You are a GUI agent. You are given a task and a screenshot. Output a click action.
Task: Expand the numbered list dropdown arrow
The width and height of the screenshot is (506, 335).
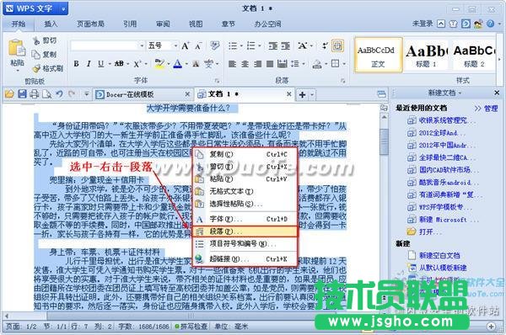click(259, 45)
